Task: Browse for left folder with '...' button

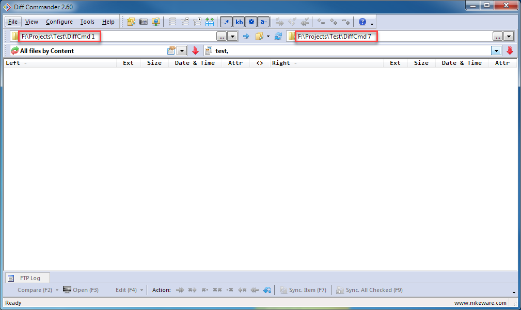Action: (x=222, y=36)
